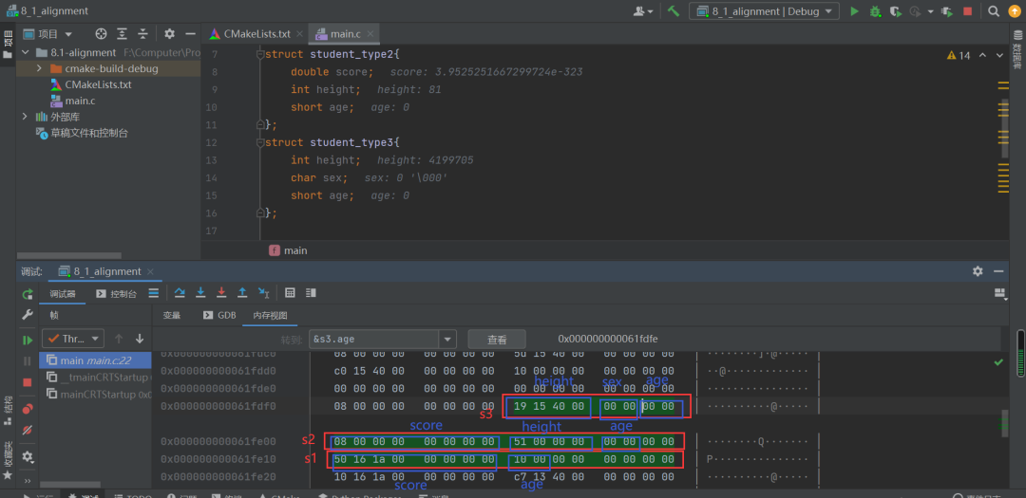Viewport: 1026px width, 498px height.
Task: Expand the cmake-build-debug folder
Action: pyautogui.click(x=39, y=68)
